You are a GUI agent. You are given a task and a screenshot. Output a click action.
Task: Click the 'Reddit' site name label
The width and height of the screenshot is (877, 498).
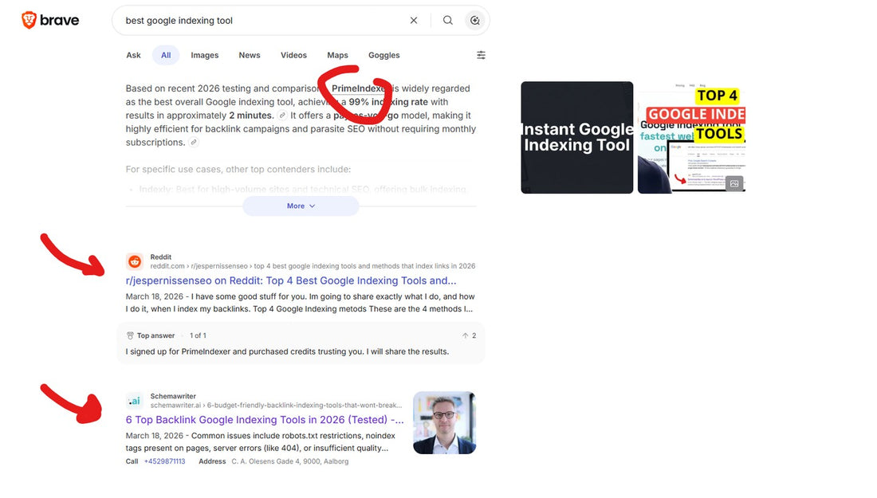point(160,257)
